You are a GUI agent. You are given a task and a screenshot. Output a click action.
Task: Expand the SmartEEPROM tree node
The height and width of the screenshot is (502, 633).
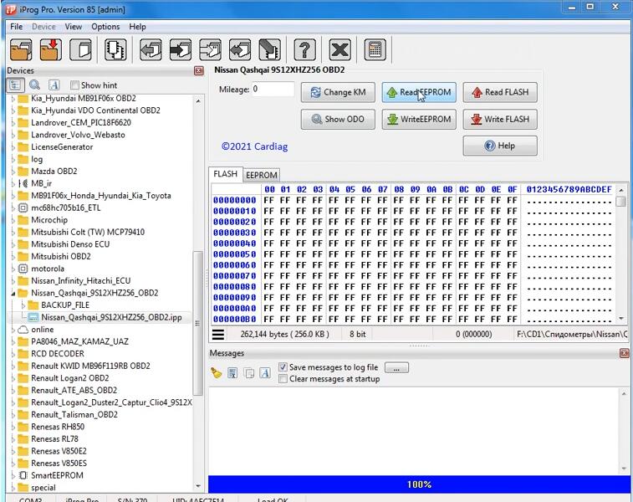13,476
